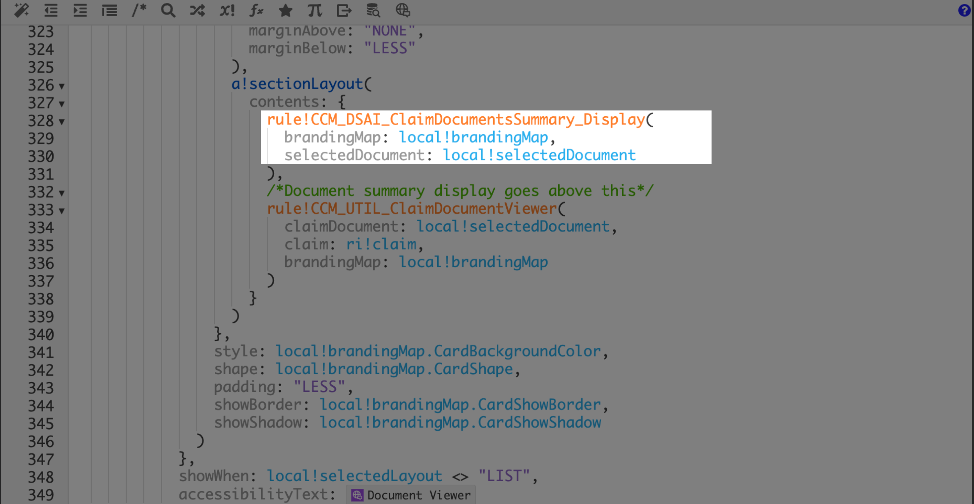Open the fx functions icon
974x504 pixels.
tap(256, 10)
